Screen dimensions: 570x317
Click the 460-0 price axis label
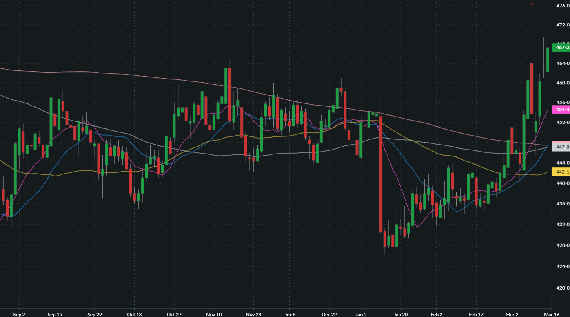click(x=562, y=83)
